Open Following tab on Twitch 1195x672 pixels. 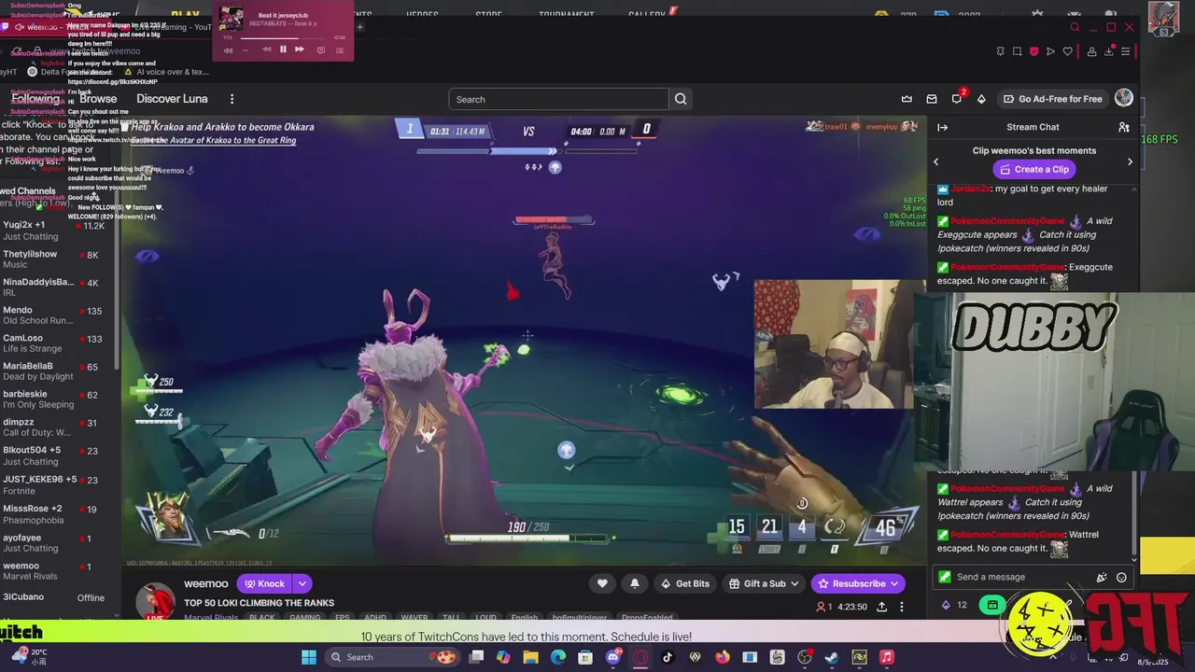[35, 99]
